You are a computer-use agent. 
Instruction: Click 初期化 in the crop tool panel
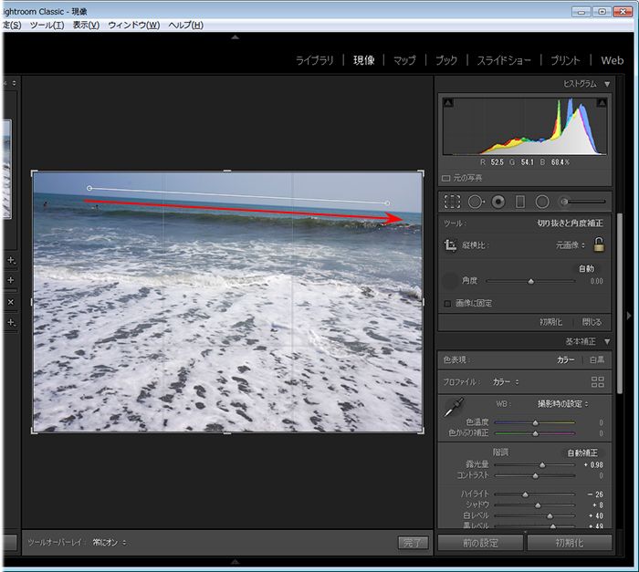pyautogui.click(x=550, y=322)
